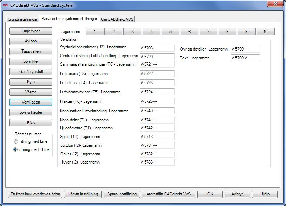286x206 pixels.
Task: Open the Om CADdirekt VVS tab
Action: tap(117, 19)
